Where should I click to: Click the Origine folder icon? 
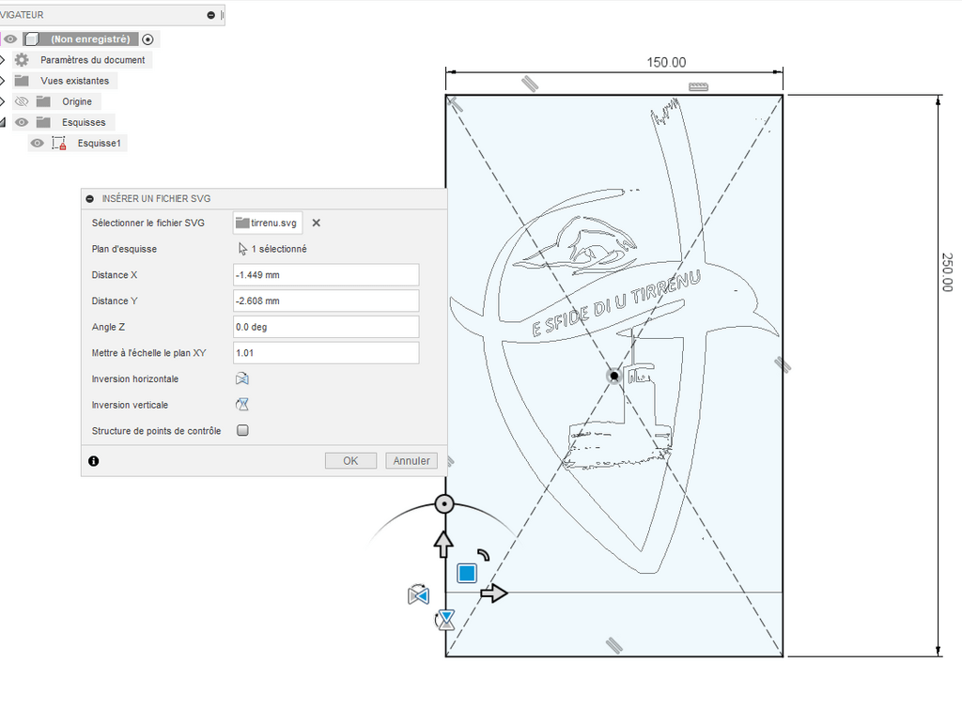[43, 101]
